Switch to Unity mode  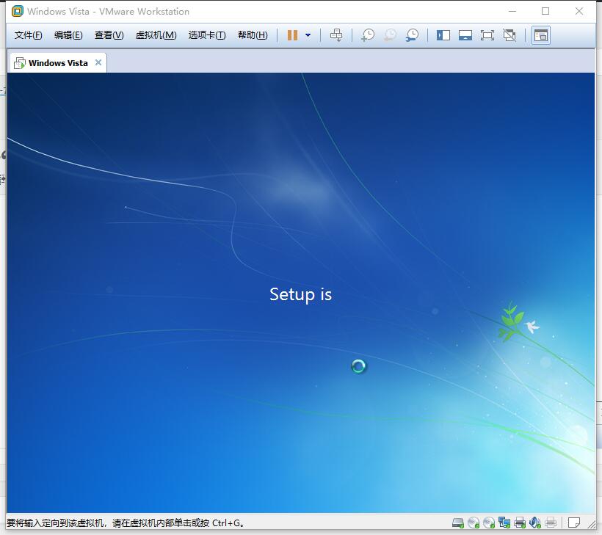[x=509, y=35]
